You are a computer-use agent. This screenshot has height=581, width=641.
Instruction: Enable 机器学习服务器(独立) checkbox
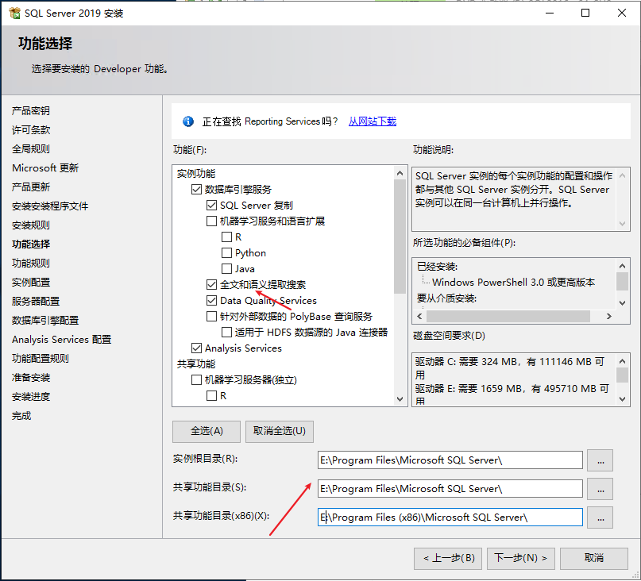(197, 380)
